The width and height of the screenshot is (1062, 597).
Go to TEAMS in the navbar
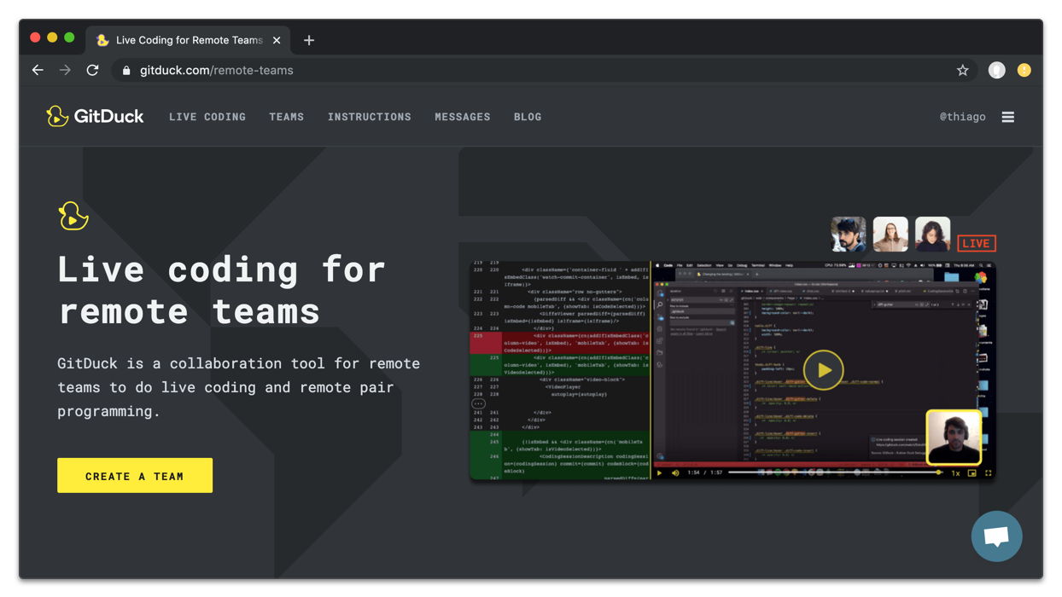coord(287,117)
